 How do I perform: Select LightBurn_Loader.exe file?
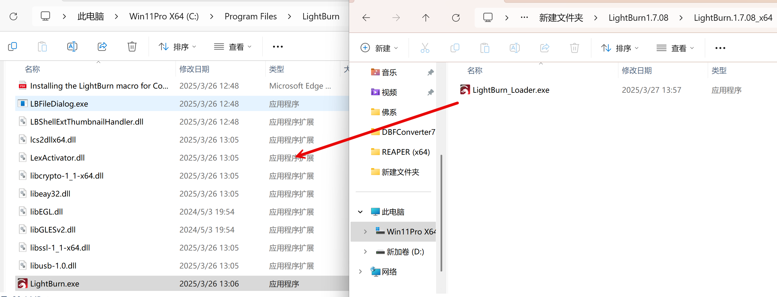coord(510,90)
